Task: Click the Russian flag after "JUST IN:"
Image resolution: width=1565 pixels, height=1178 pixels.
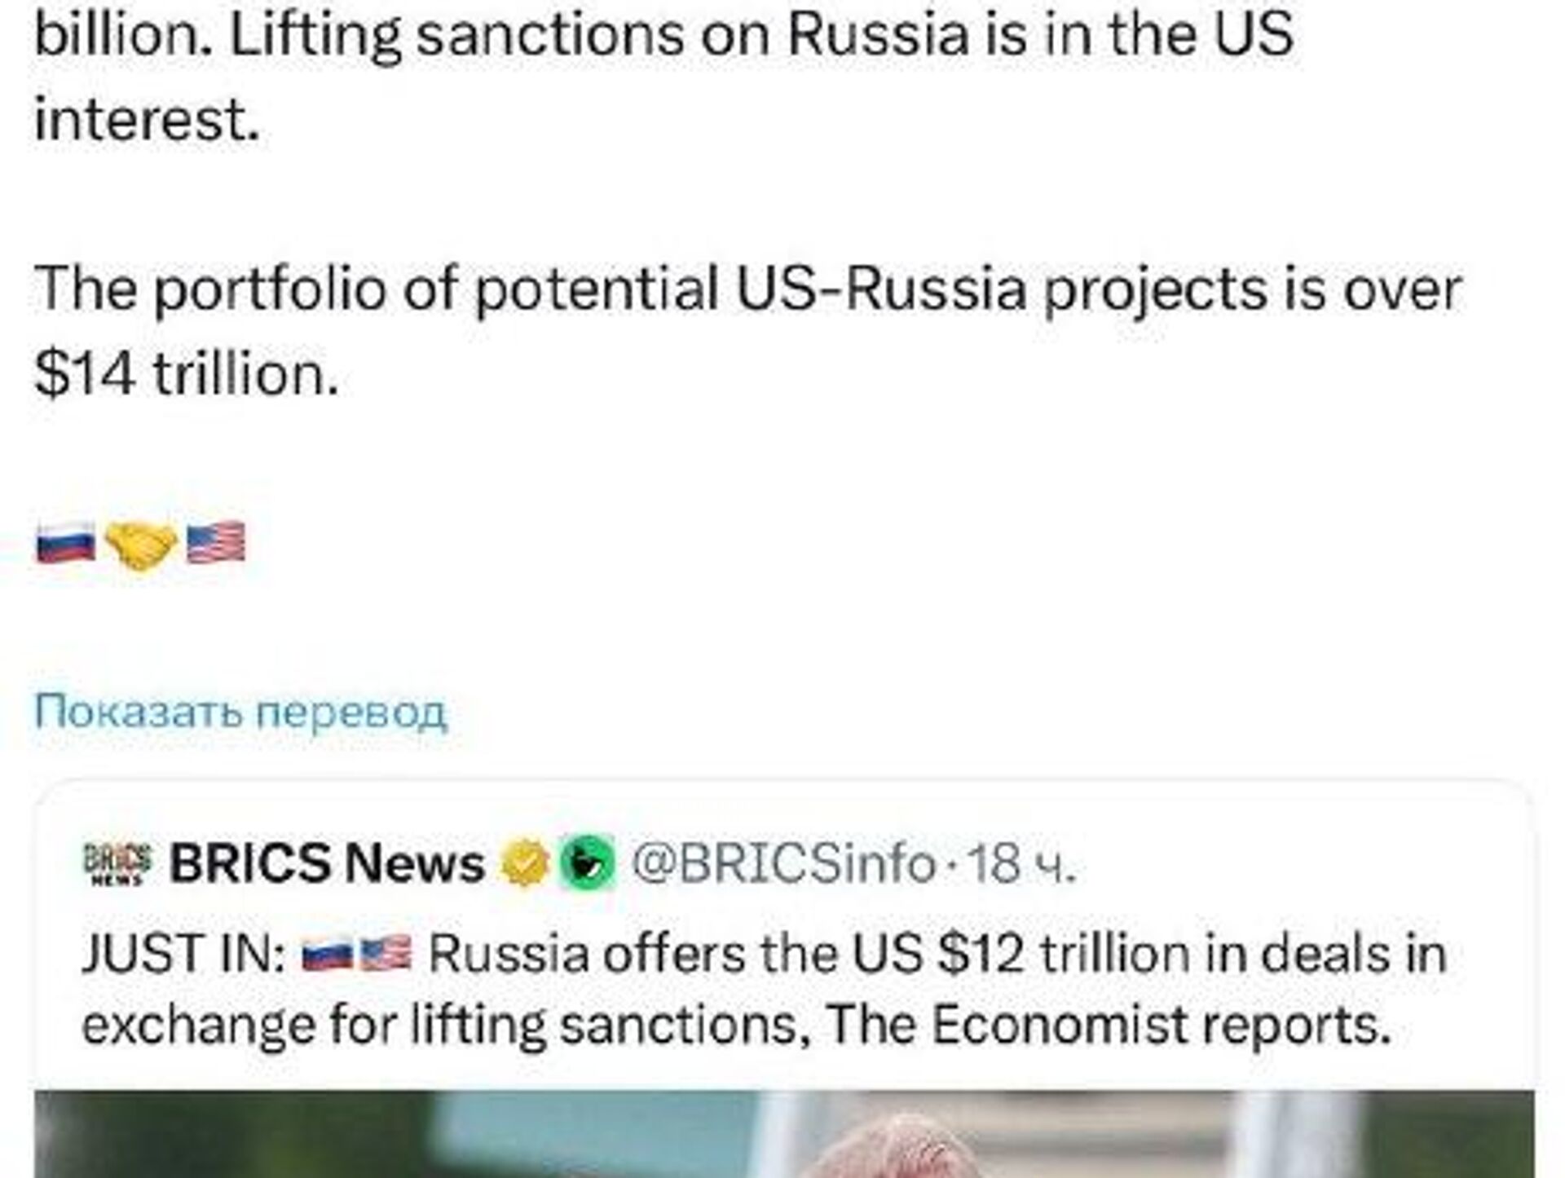Action: click(x=326, y=954)
